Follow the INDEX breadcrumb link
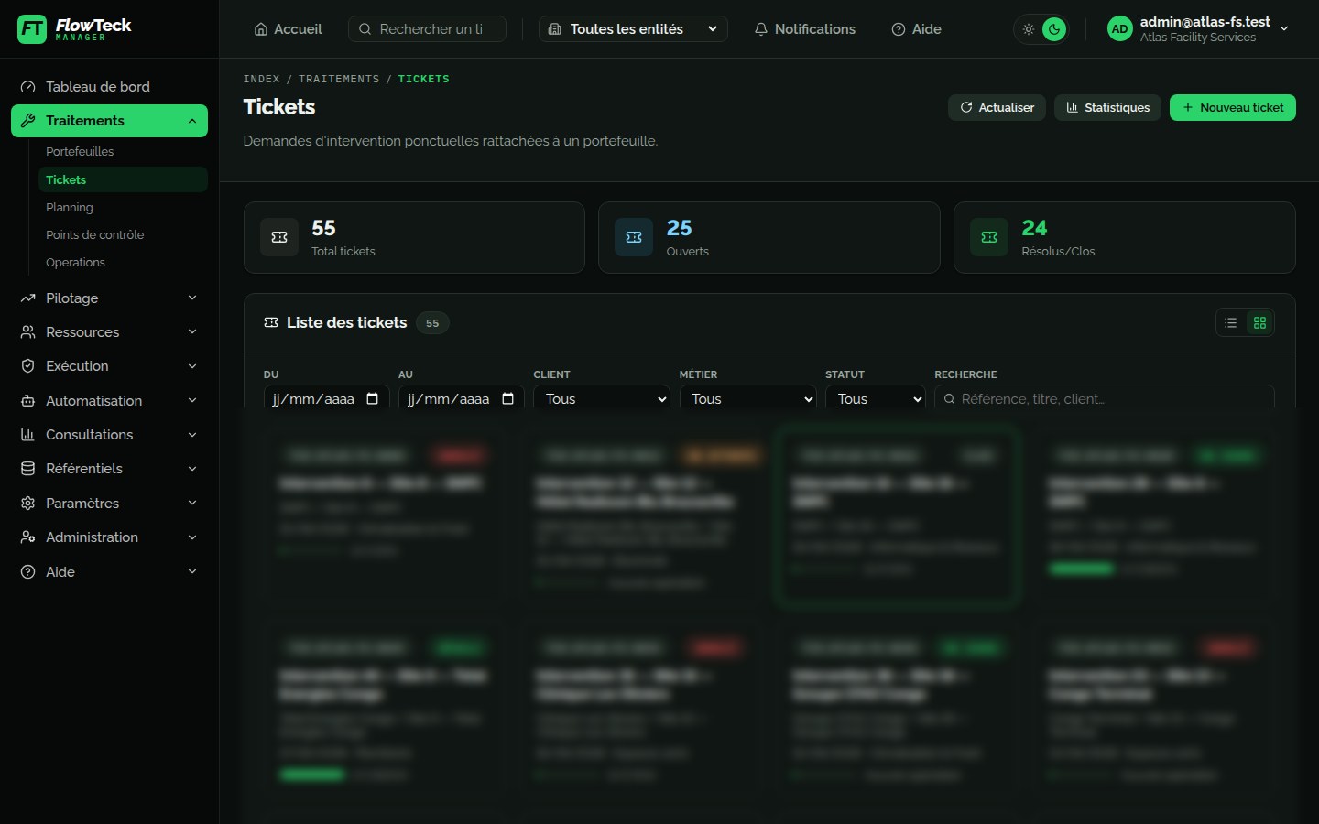1319x824 pixels. tap(261, 80)
